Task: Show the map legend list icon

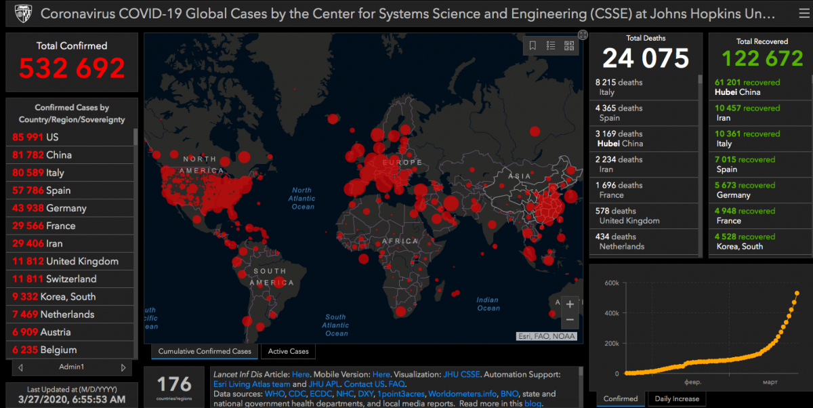Action: [551, 45]
